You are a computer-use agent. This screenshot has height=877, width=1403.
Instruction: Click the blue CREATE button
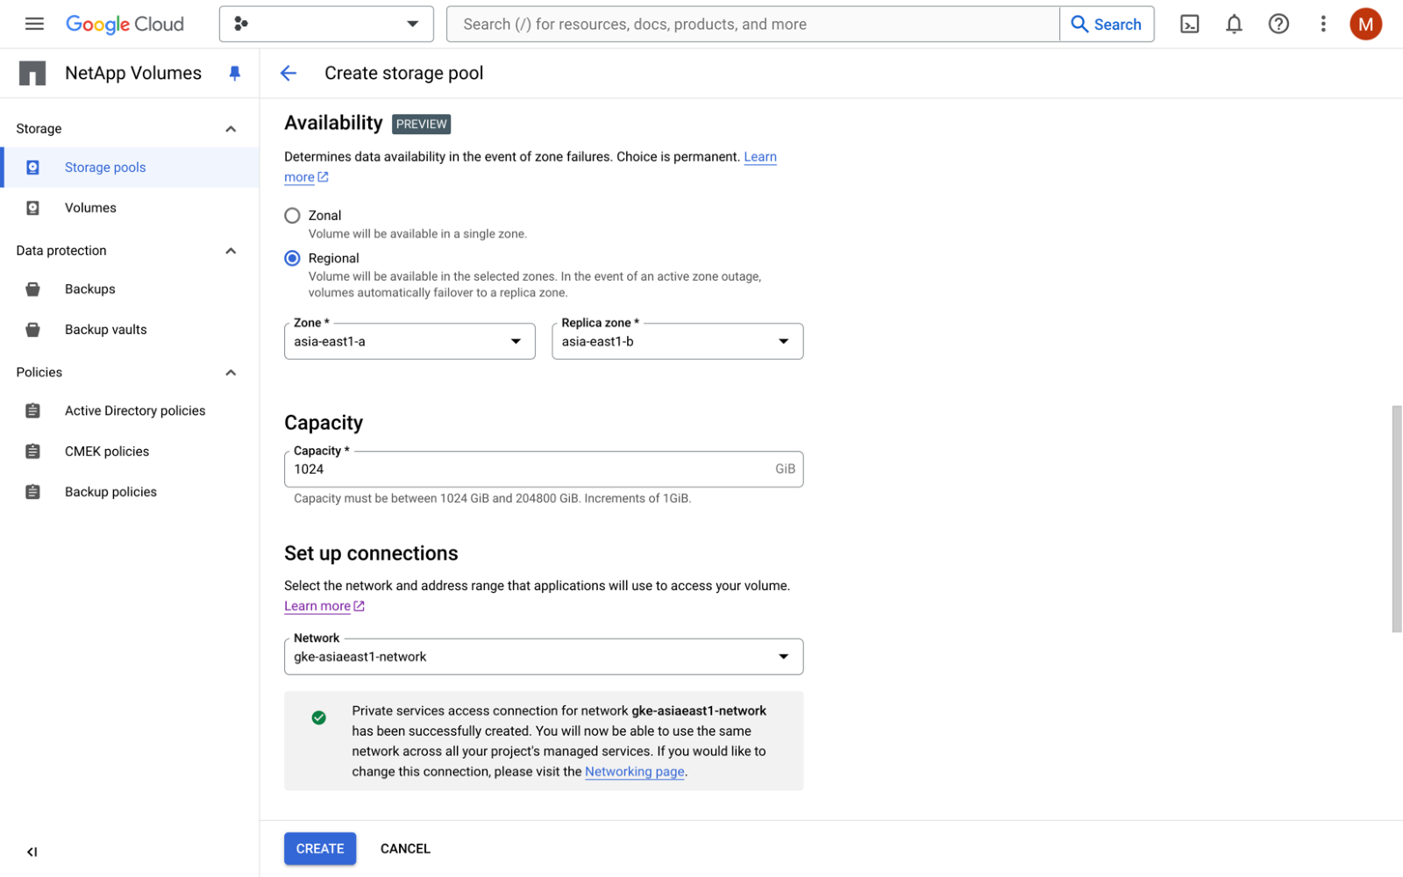[x=320, y=849]
